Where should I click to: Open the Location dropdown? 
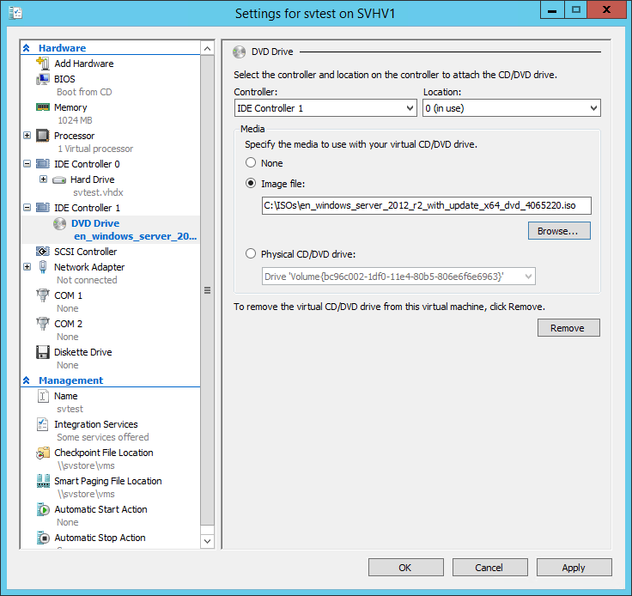[x=512, y=108]
